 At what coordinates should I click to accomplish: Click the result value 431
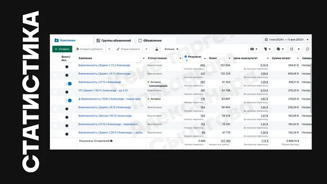pyautogui.click(x=203, y=74)
